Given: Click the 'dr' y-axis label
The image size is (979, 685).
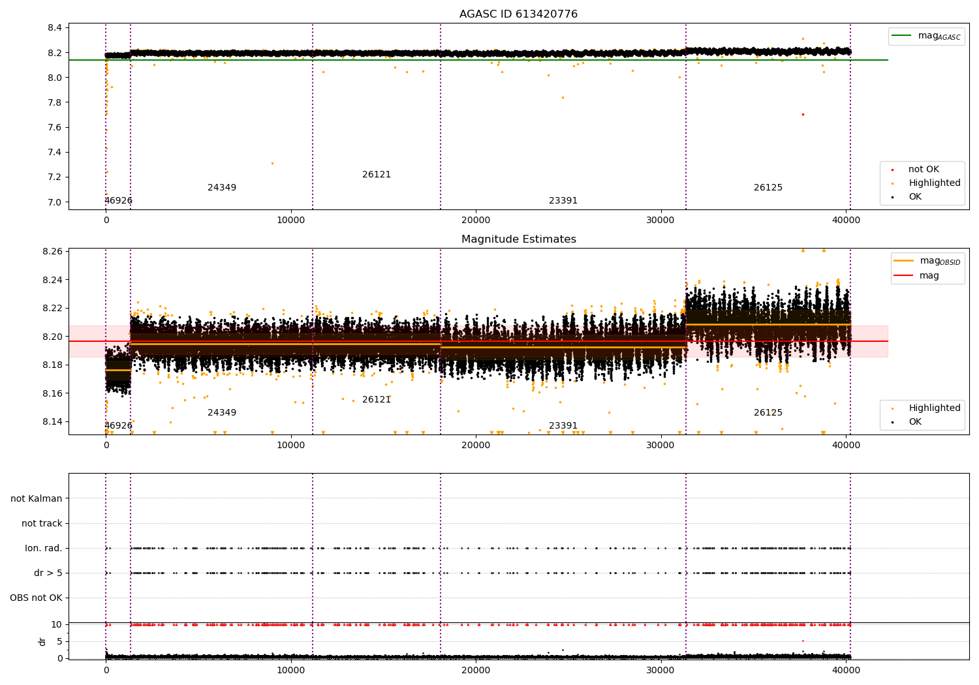Looking at the screenshot, I should point(42,641).
